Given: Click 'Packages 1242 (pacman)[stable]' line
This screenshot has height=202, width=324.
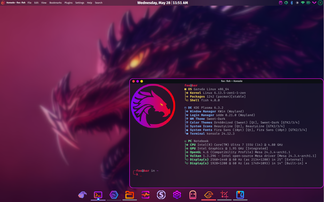Looking at the screenshot, I should pyautogui.click(x=216, y=96).
